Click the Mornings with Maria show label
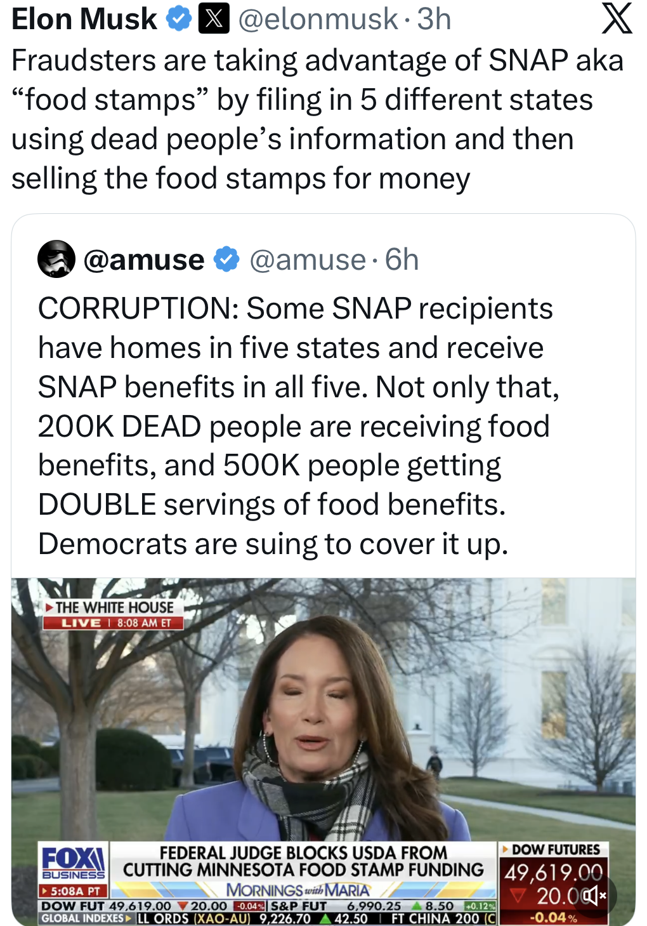 point(298,890)
